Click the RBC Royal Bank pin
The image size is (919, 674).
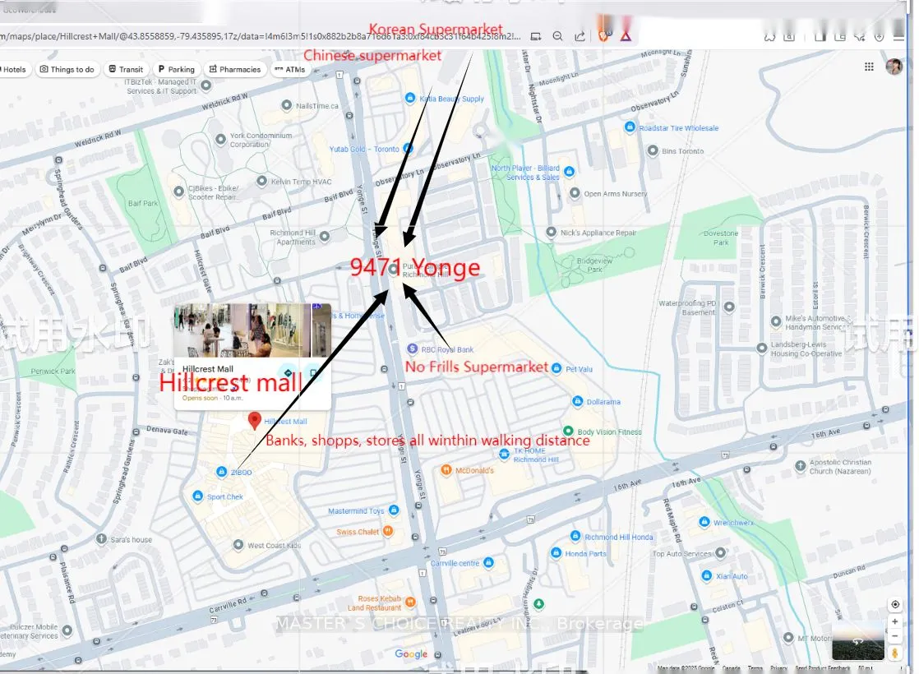413,349
